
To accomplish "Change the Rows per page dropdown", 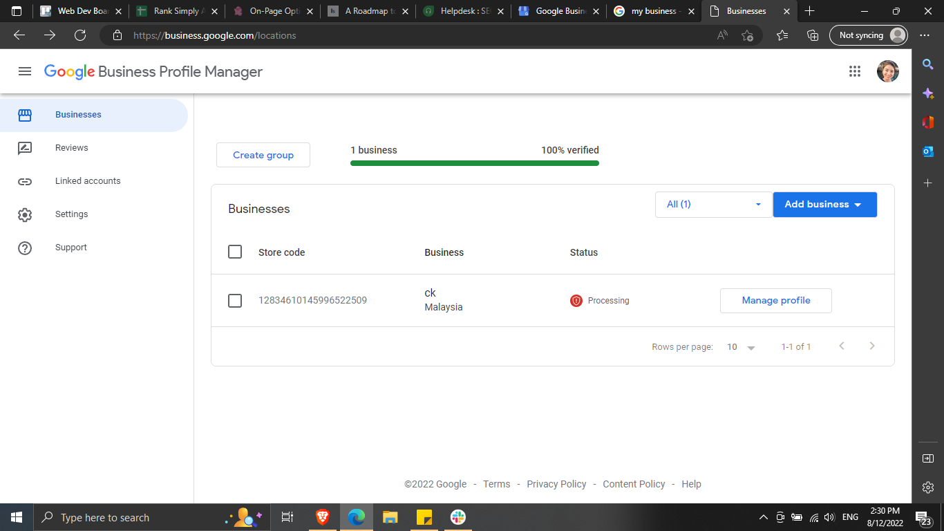I will 741,347.
